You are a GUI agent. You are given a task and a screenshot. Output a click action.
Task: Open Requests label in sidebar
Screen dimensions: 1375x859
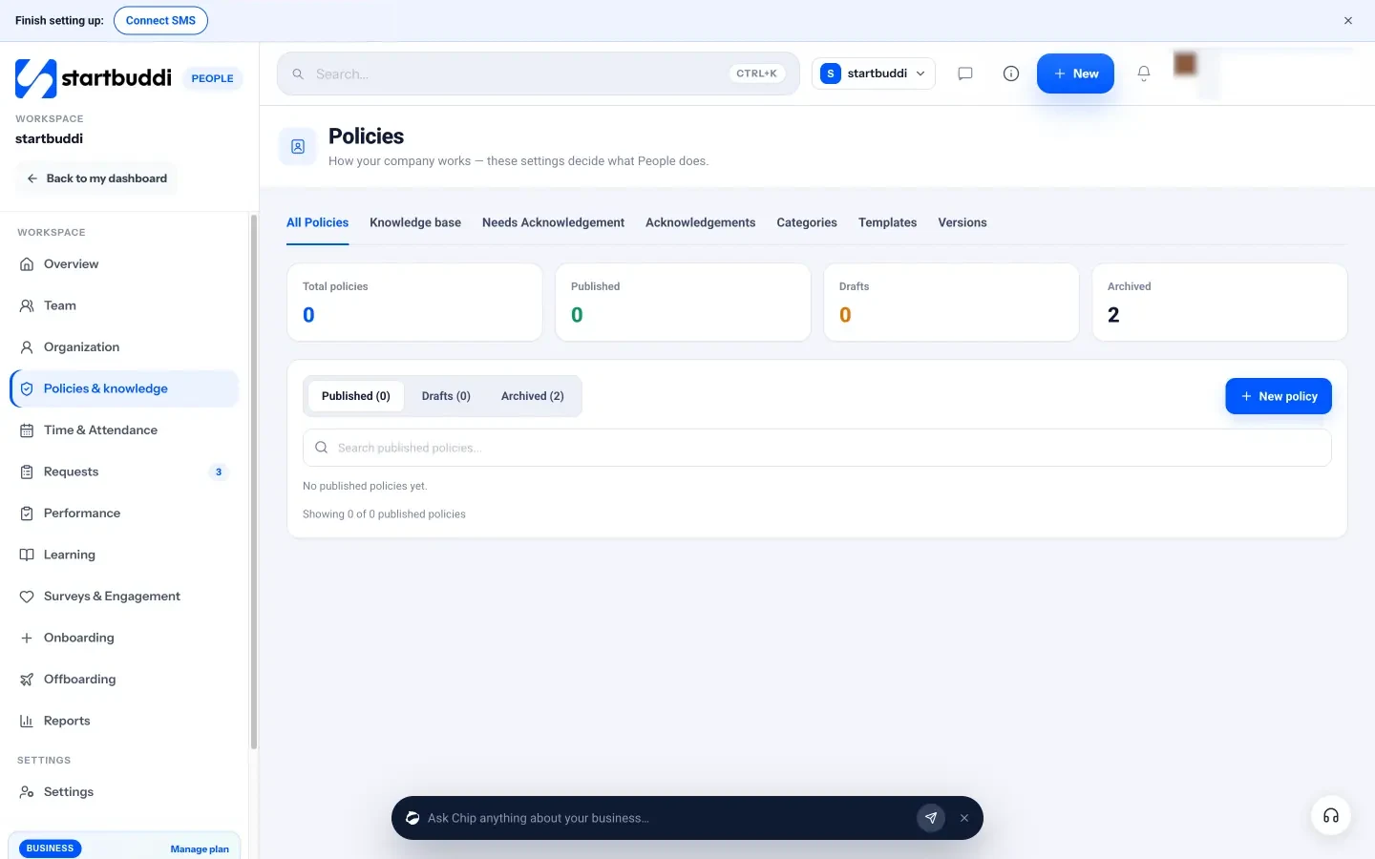coord(71,471)
